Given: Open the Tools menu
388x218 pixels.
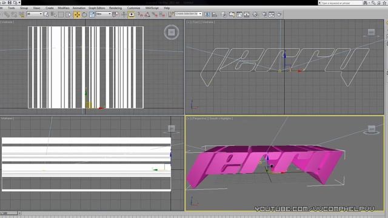Looking at the screenshot, I should tap(11, 8).
